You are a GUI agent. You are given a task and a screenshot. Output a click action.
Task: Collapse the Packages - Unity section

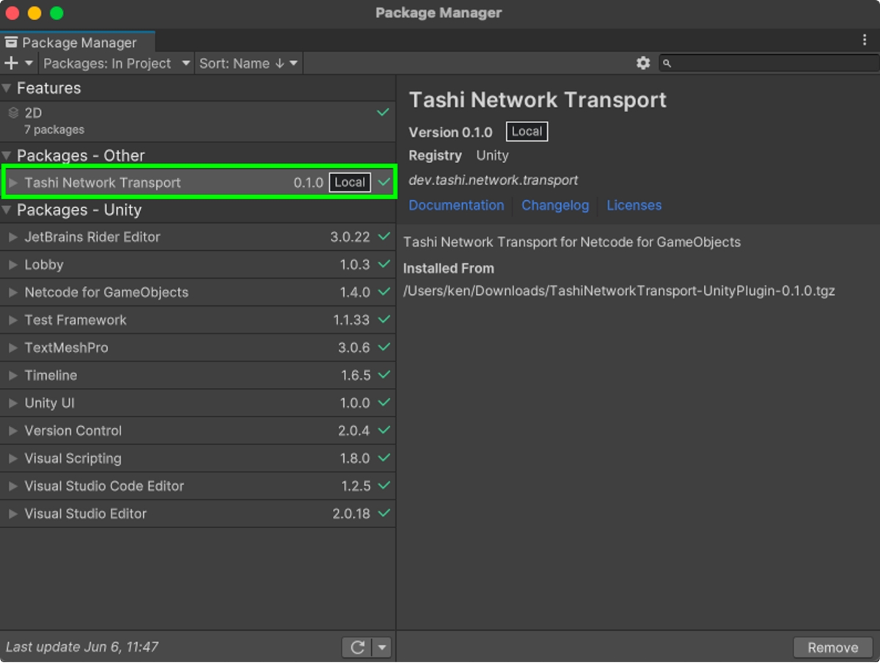coord(7,210)
